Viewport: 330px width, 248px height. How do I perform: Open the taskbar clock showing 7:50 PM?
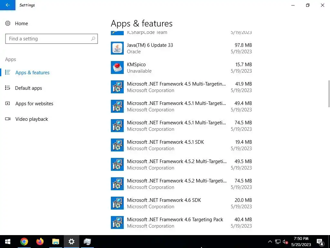pos(301,242)
